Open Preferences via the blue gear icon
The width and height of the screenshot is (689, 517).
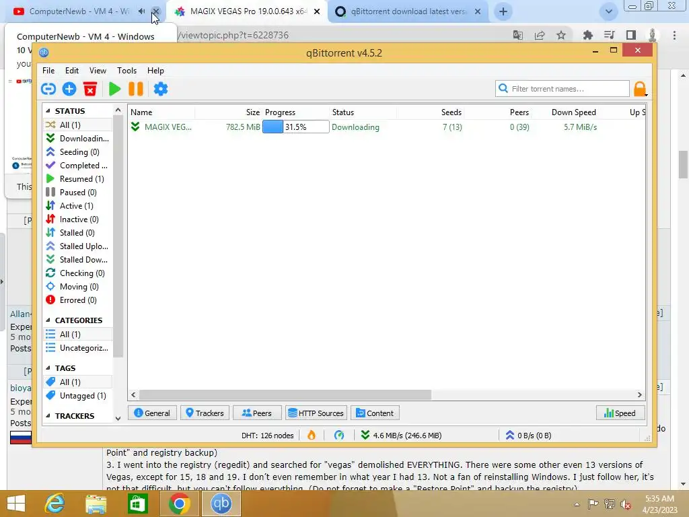point(161,90)
